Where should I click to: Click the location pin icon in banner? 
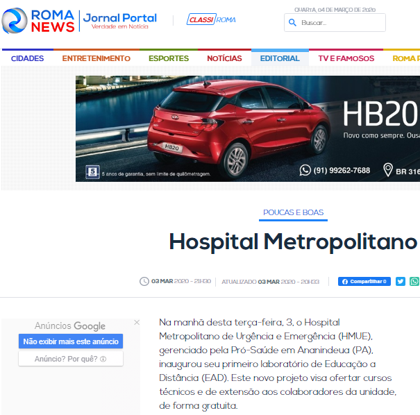[x=388, y=170]
